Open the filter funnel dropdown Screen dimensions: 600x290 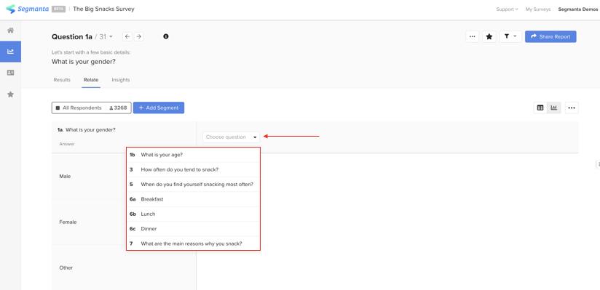(510, 36)
